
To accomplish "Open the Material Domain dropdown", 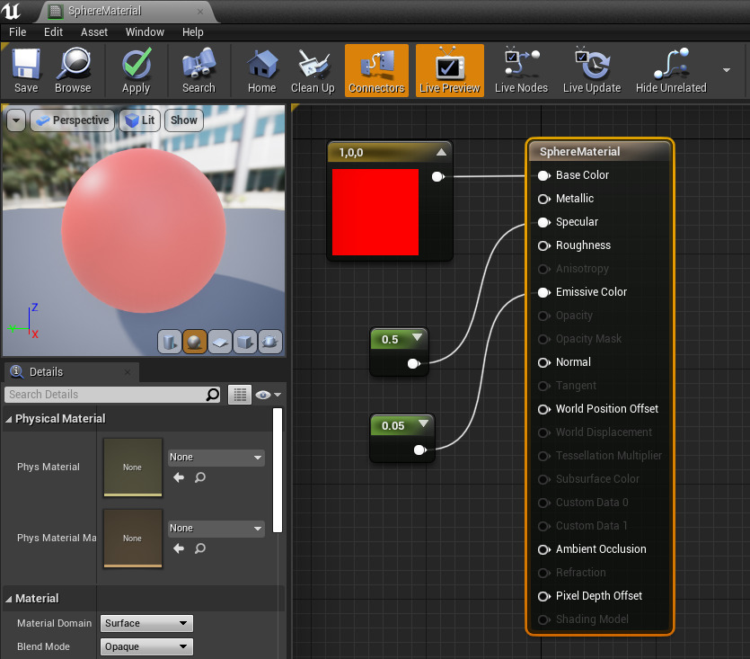I will 146,623.
